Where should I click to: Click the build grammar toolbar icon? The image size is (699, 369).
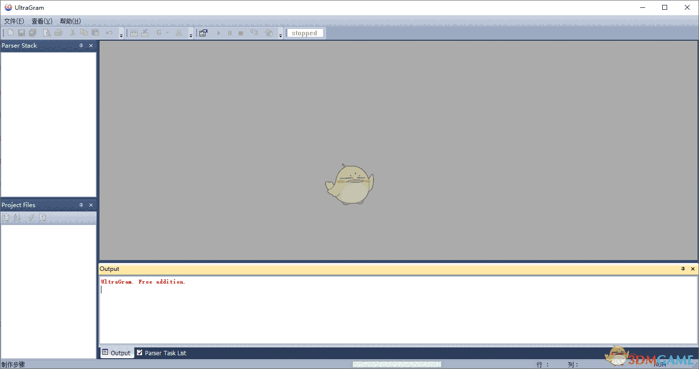click(134, 33)
